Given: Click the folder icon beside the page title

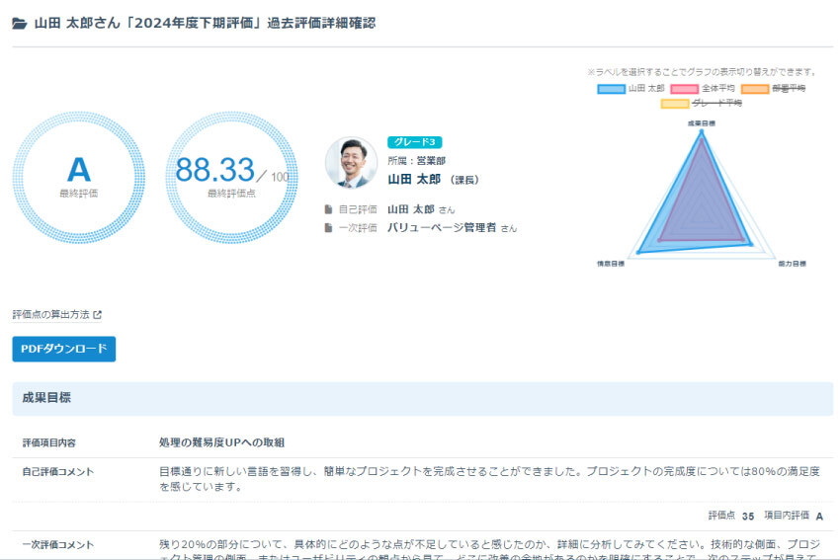Looking at the screenshot, I should pos(20,23).
